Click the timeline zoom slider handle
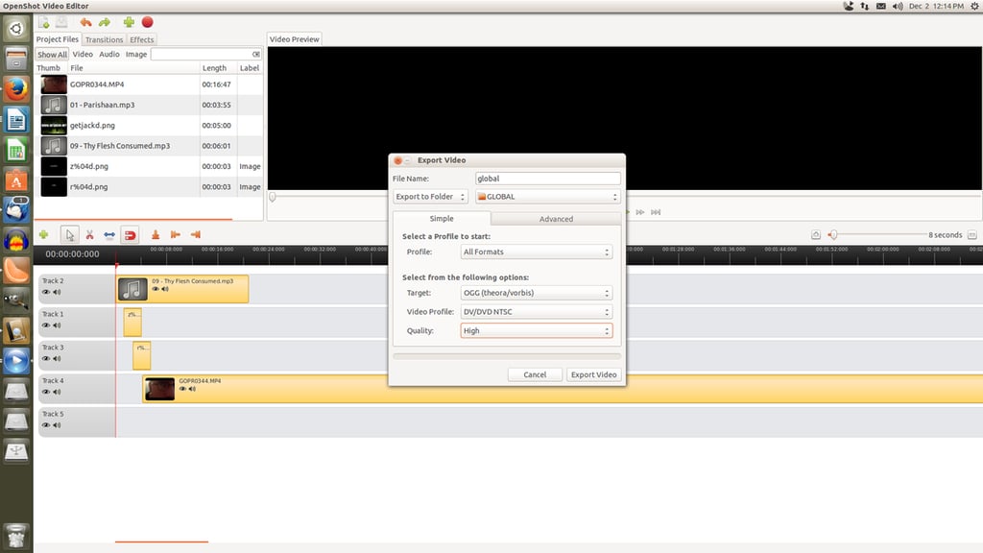The height and width of the screenshot is (553, 983). click(833, 235)
